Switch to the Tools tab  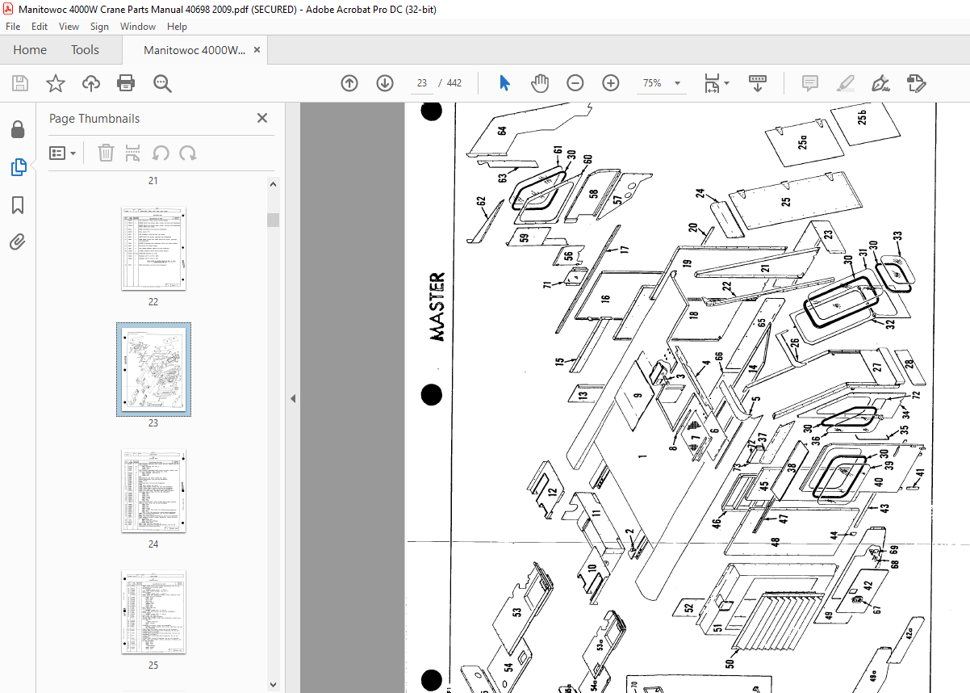tap(85, 50)
